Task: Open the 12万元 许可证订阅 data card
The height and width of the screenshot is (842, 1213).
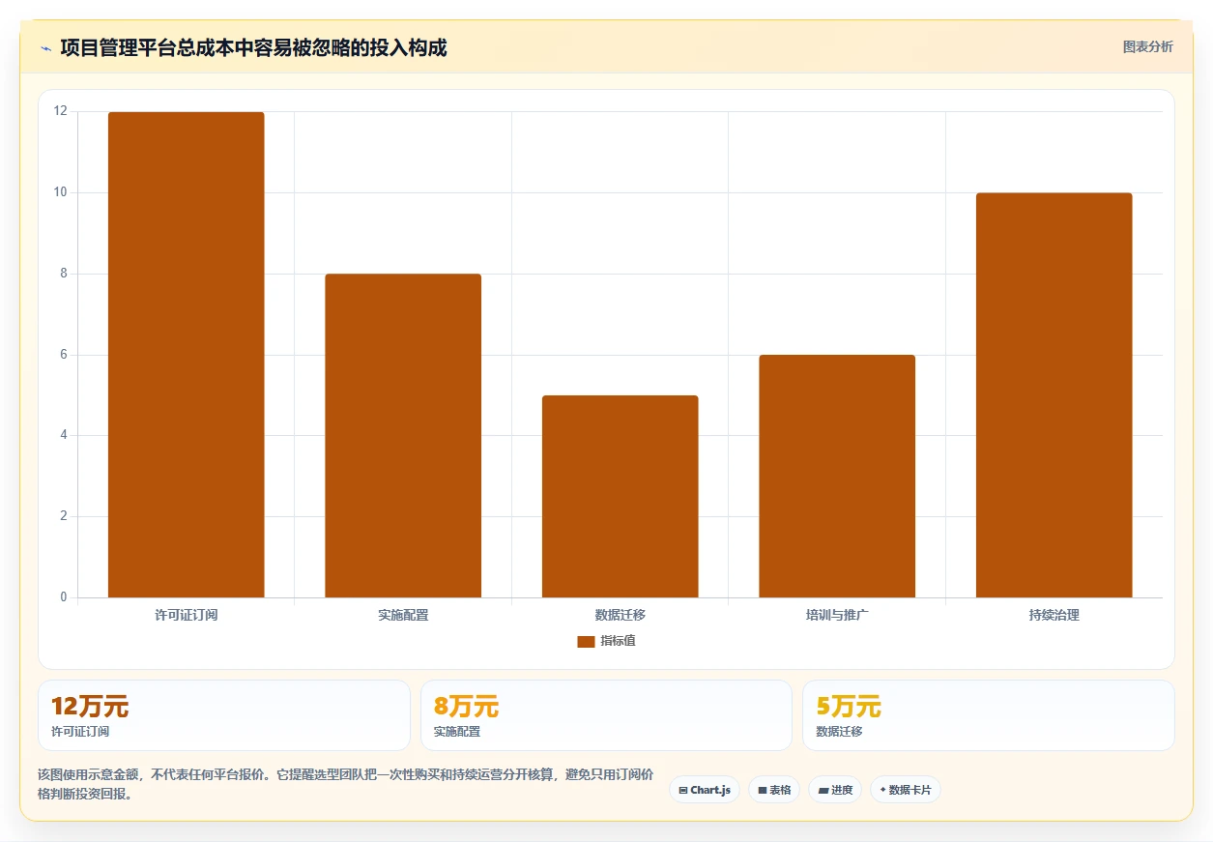Action: tap(224, 715)
